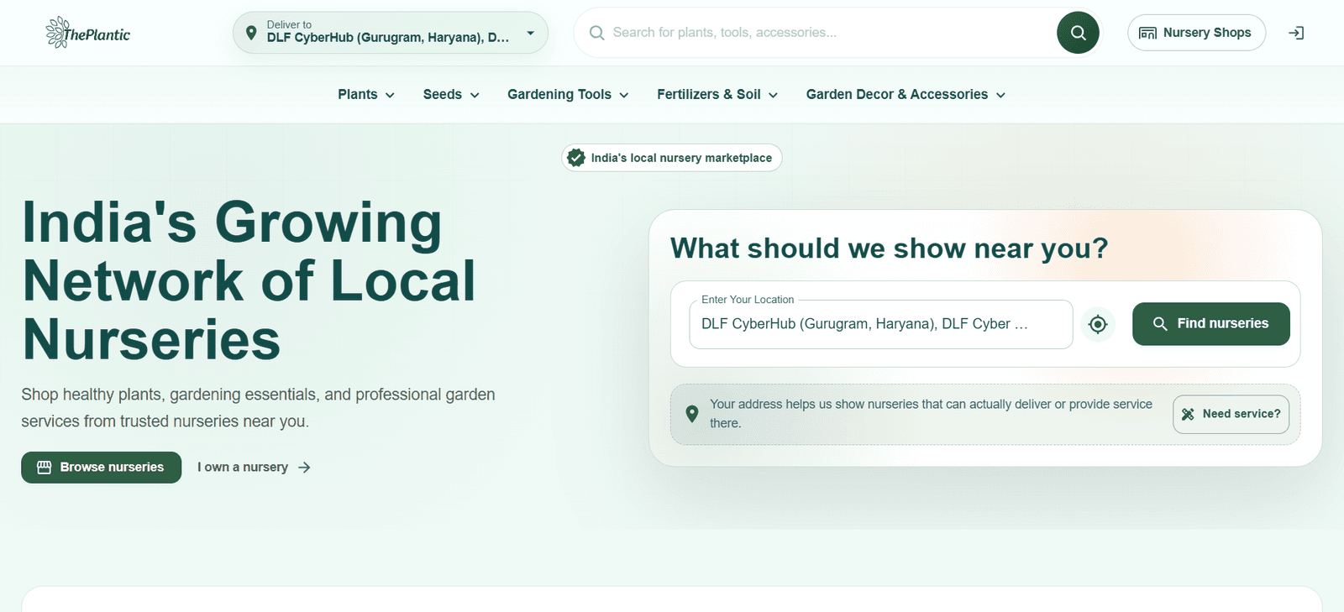The height and width of the screenshot is (612, 1344).
Task: Click the tools icon in Need service?
Action: [1188, 414]
